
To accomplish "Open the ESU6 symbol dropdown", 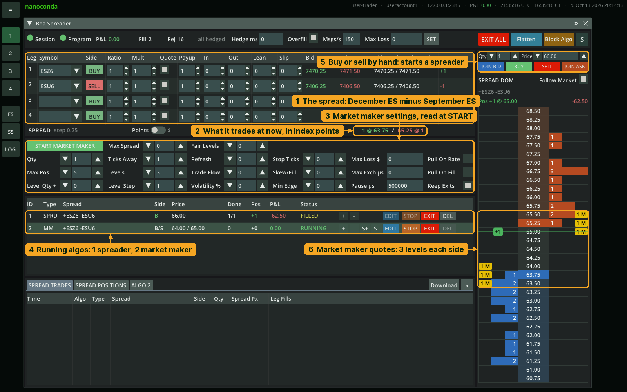I will pos(77,86).
